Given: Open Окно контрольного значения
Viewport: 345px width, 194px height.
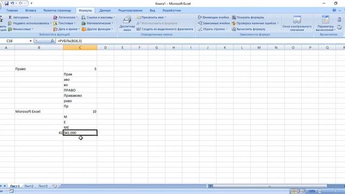Looking at the screenshot, I should click(297, 23).
